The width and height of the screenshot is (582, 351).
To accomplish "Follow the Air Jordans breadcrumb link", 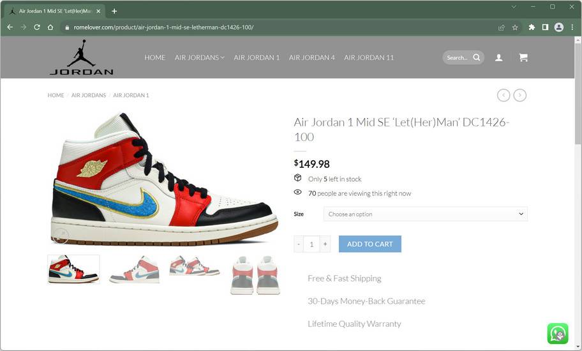I will click(x=89, y=95).
